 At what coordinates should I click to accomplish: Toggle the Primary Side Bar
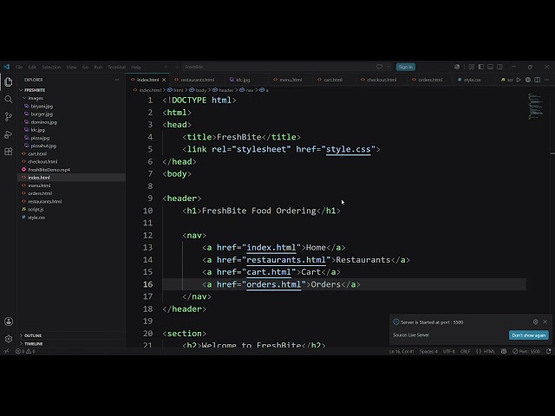(x=481, y=67)
